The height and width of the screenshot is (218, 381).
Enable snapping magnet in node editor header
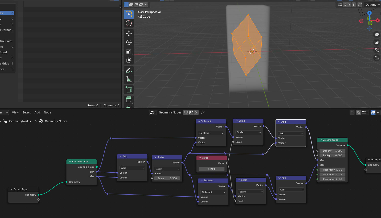[x=359, y=112]
